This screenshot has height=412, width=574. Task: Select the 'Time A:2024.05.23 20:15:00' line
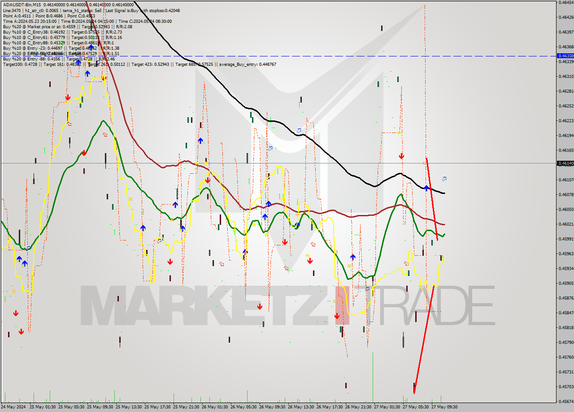click(x=87, y=21)
